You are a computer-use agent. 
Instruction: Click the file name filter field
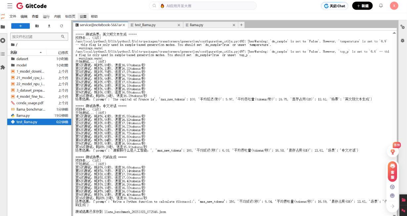pos(36,37)
